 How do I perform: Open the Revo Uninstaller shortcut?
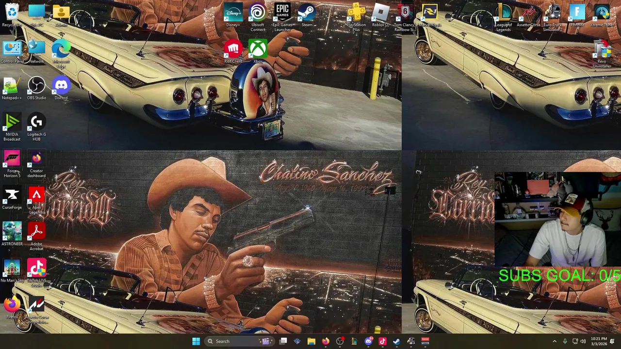point(602,54)
